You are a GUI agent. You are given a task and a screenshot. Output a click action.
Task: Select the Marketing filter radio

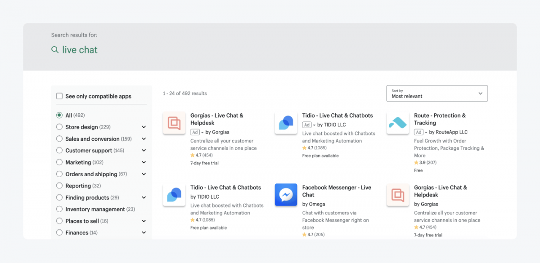(59, 162)
